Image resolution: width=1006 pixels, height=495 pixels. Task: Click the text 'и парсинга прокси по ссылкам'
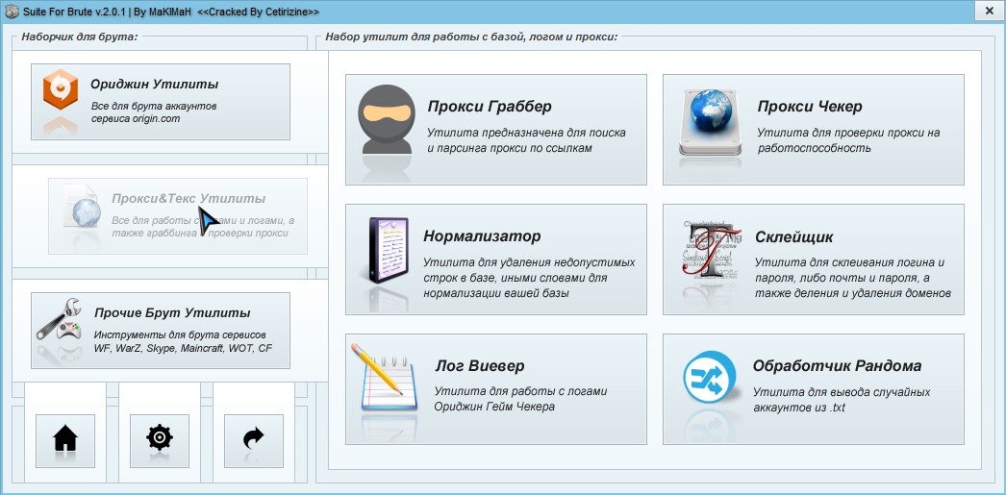(x=510, y=148)
